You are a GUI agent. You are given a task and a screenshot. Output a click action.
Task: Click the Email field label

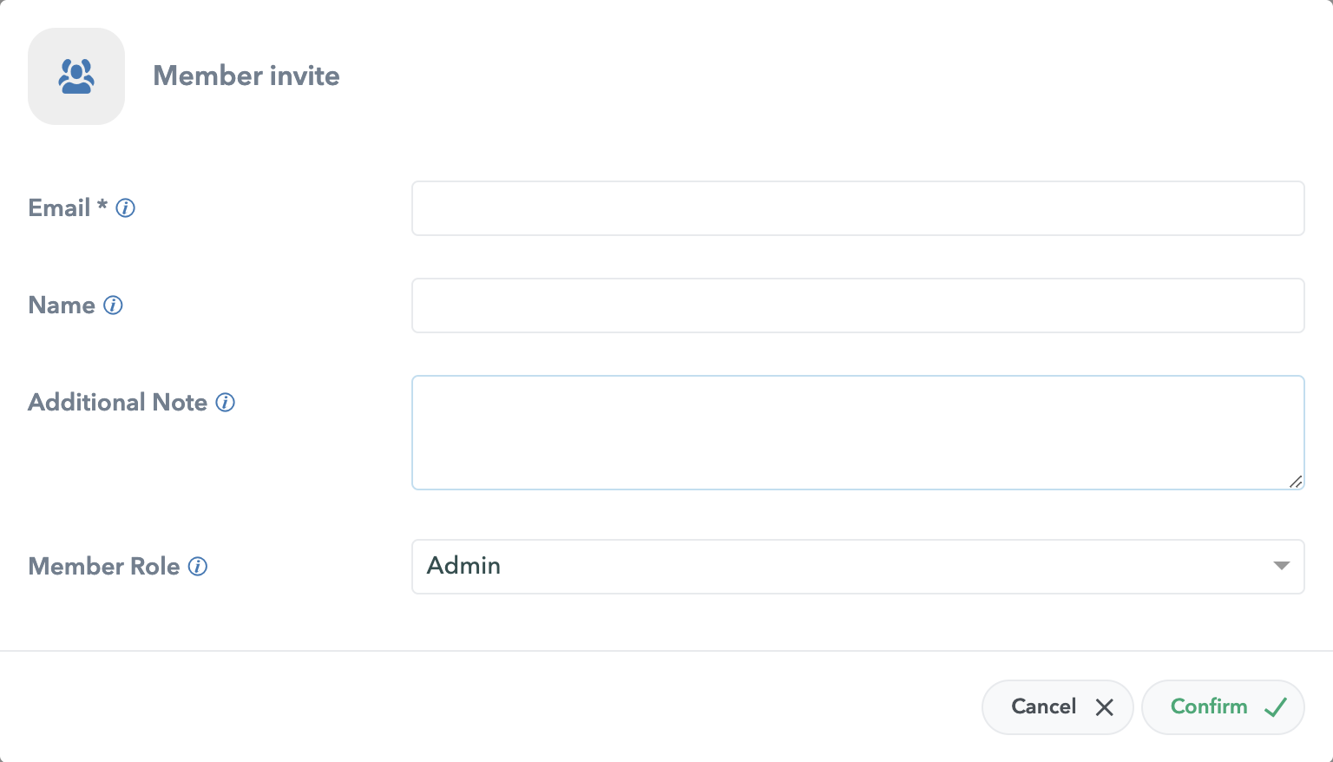coord(59,208)
